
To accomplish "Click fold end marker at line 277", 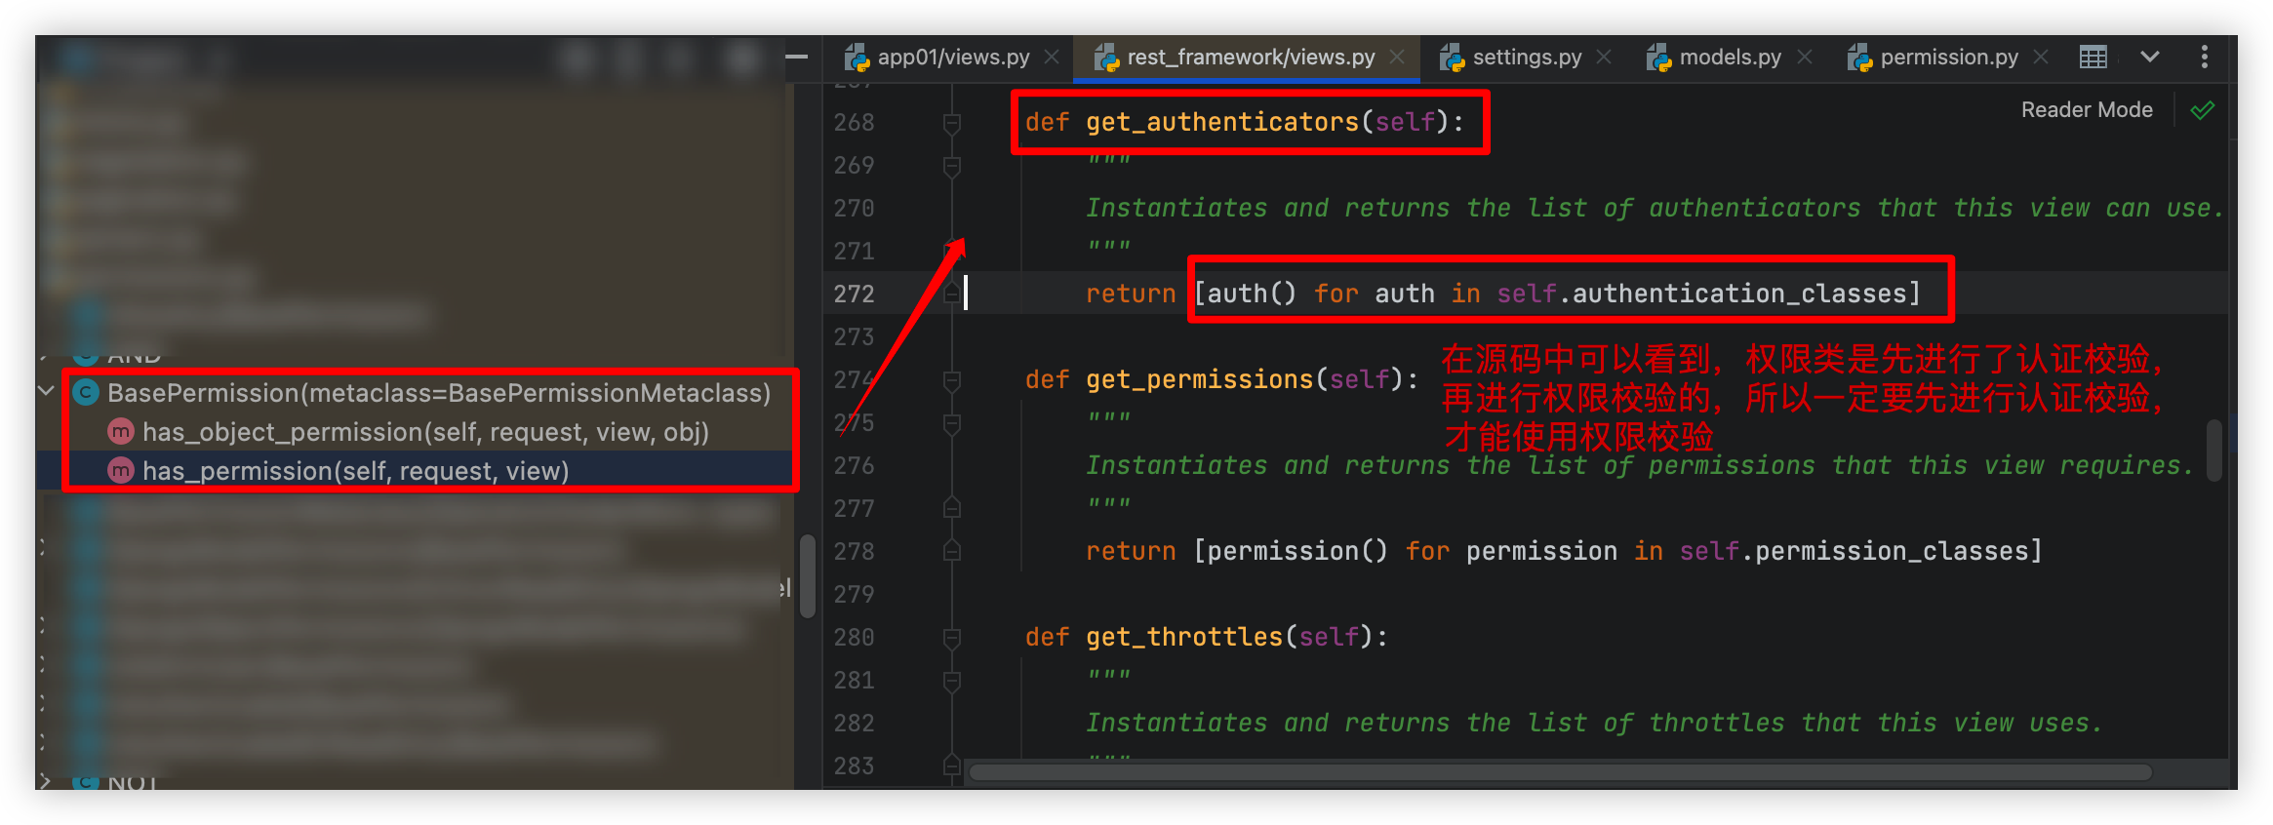I will click(x=952, y=508).
